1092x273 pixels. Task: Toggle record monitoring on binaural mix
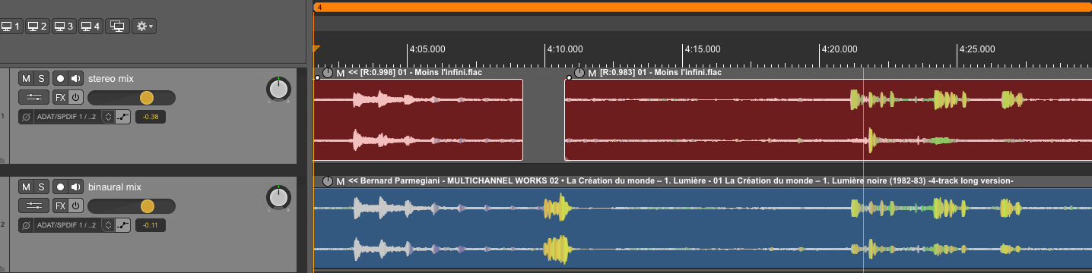pyautogui.click(x=75, y=187)
